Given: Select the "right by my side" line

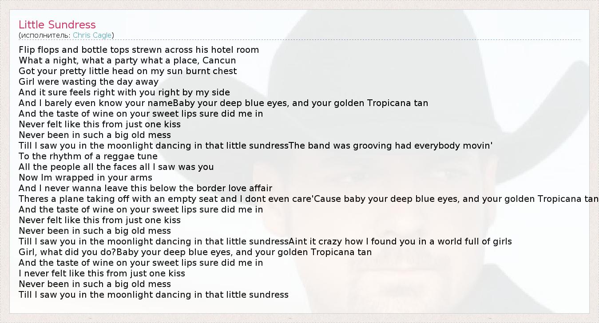Looking at the screenshot, I should (x=124, y=92).
